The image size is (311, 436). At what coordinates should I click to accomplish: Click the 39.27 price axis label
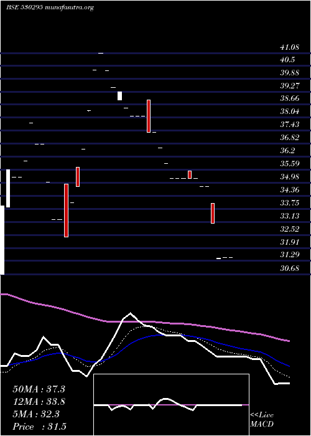[x=289, y=86]
